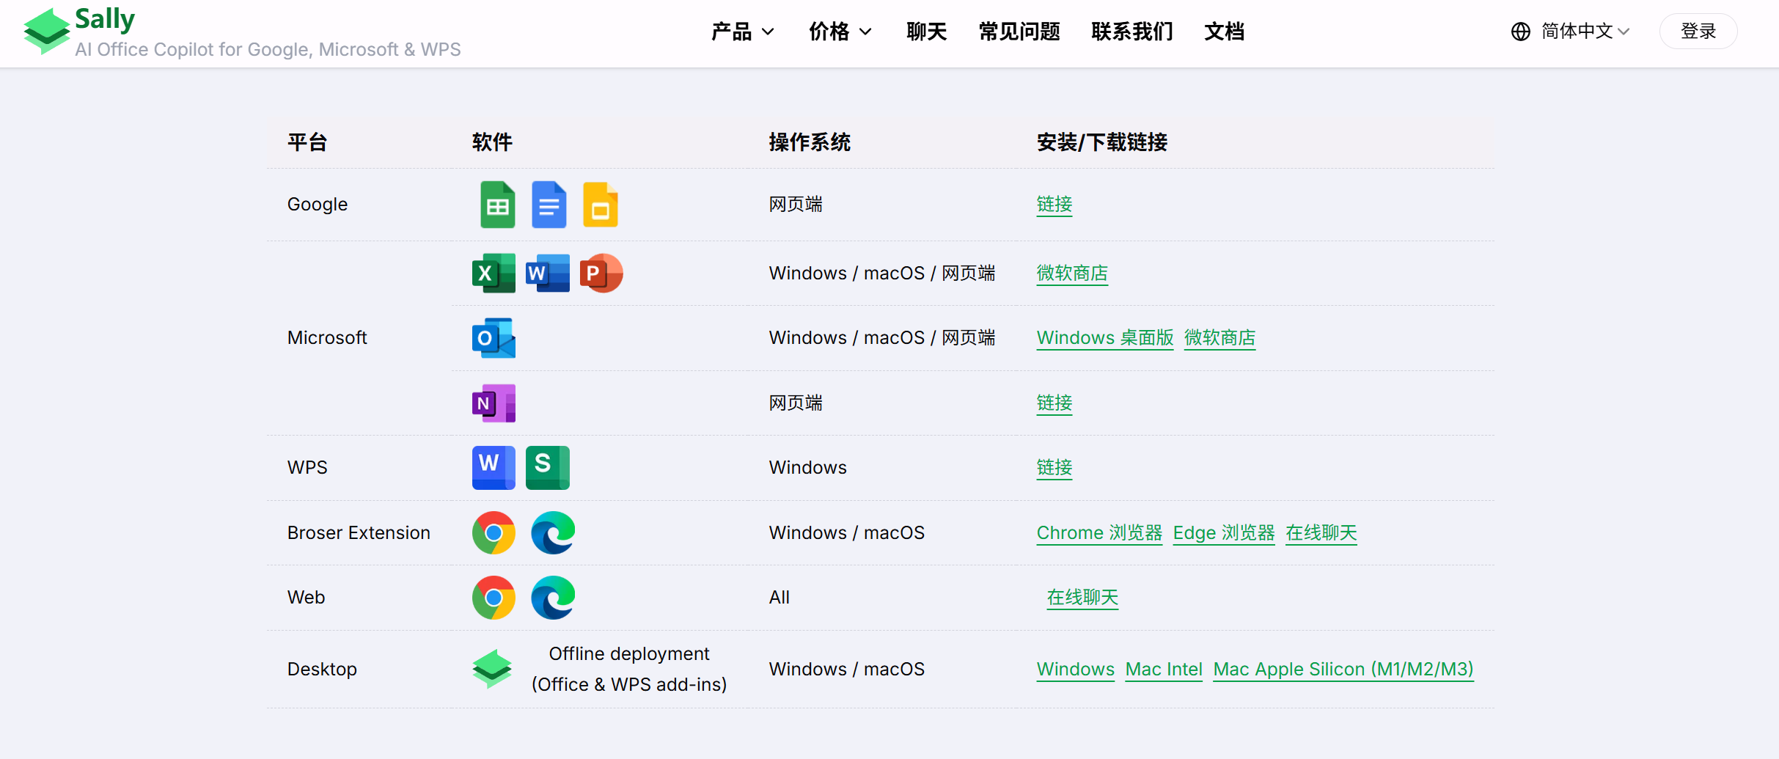Screen dimensions: 1779x759
Task: Expand the 产品 dropdown menu
Action: coord(742,32)
